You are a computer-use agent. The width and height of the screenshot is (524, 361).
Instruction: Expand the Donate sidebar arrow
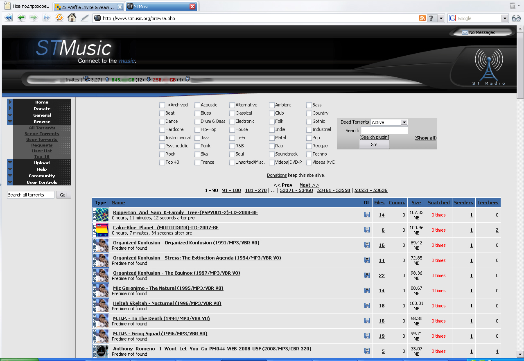click(10, 108)
